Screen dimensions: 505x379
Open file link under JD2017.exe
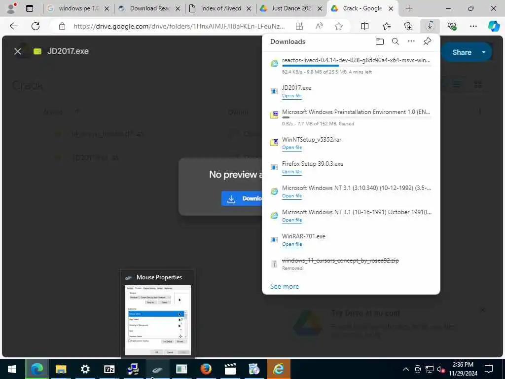(292, 96)
